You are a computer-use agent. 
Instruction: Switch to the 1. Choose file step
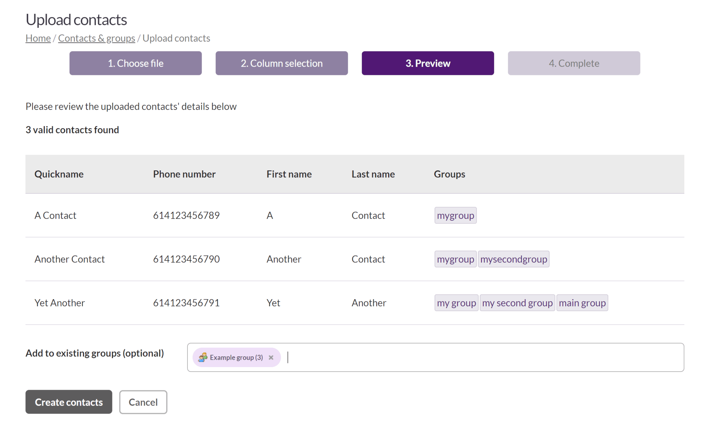coord(135,63)
